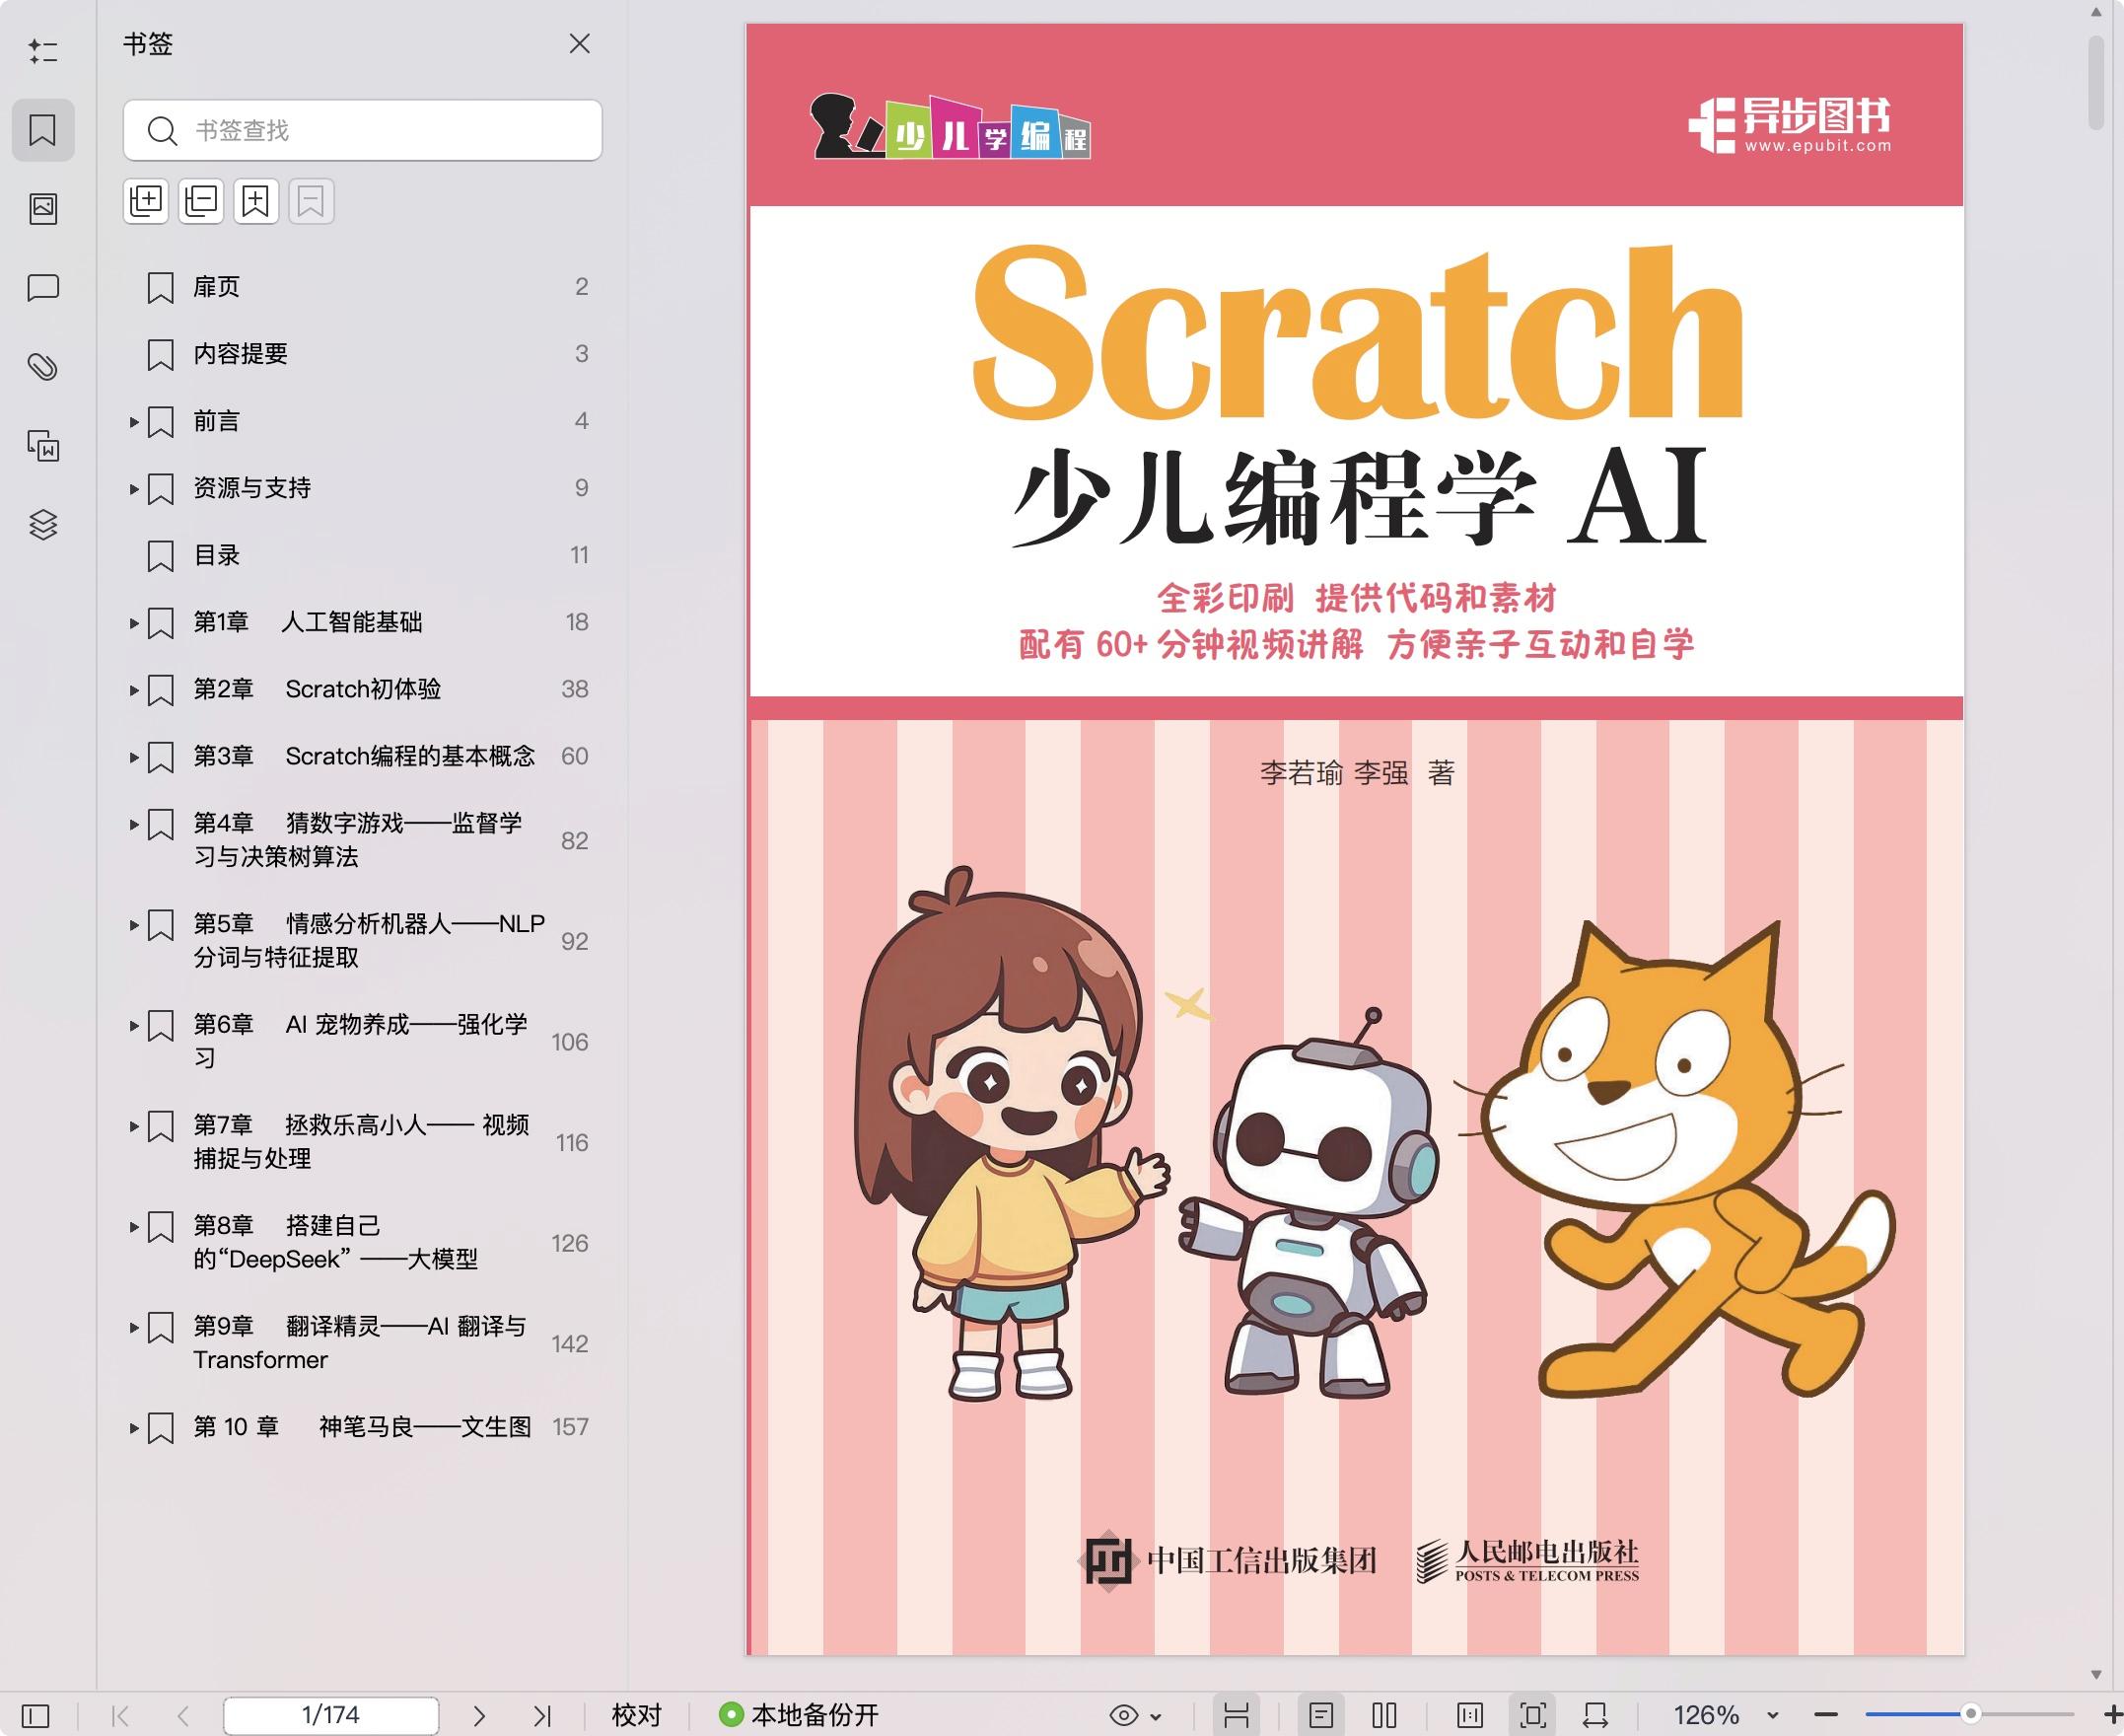Click the page number 116 of 第7章
2124x1736 pixels.
[572, 1143]
